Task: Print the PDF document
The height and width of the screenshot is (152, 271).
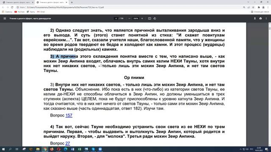Action: (x=260, y=19)
